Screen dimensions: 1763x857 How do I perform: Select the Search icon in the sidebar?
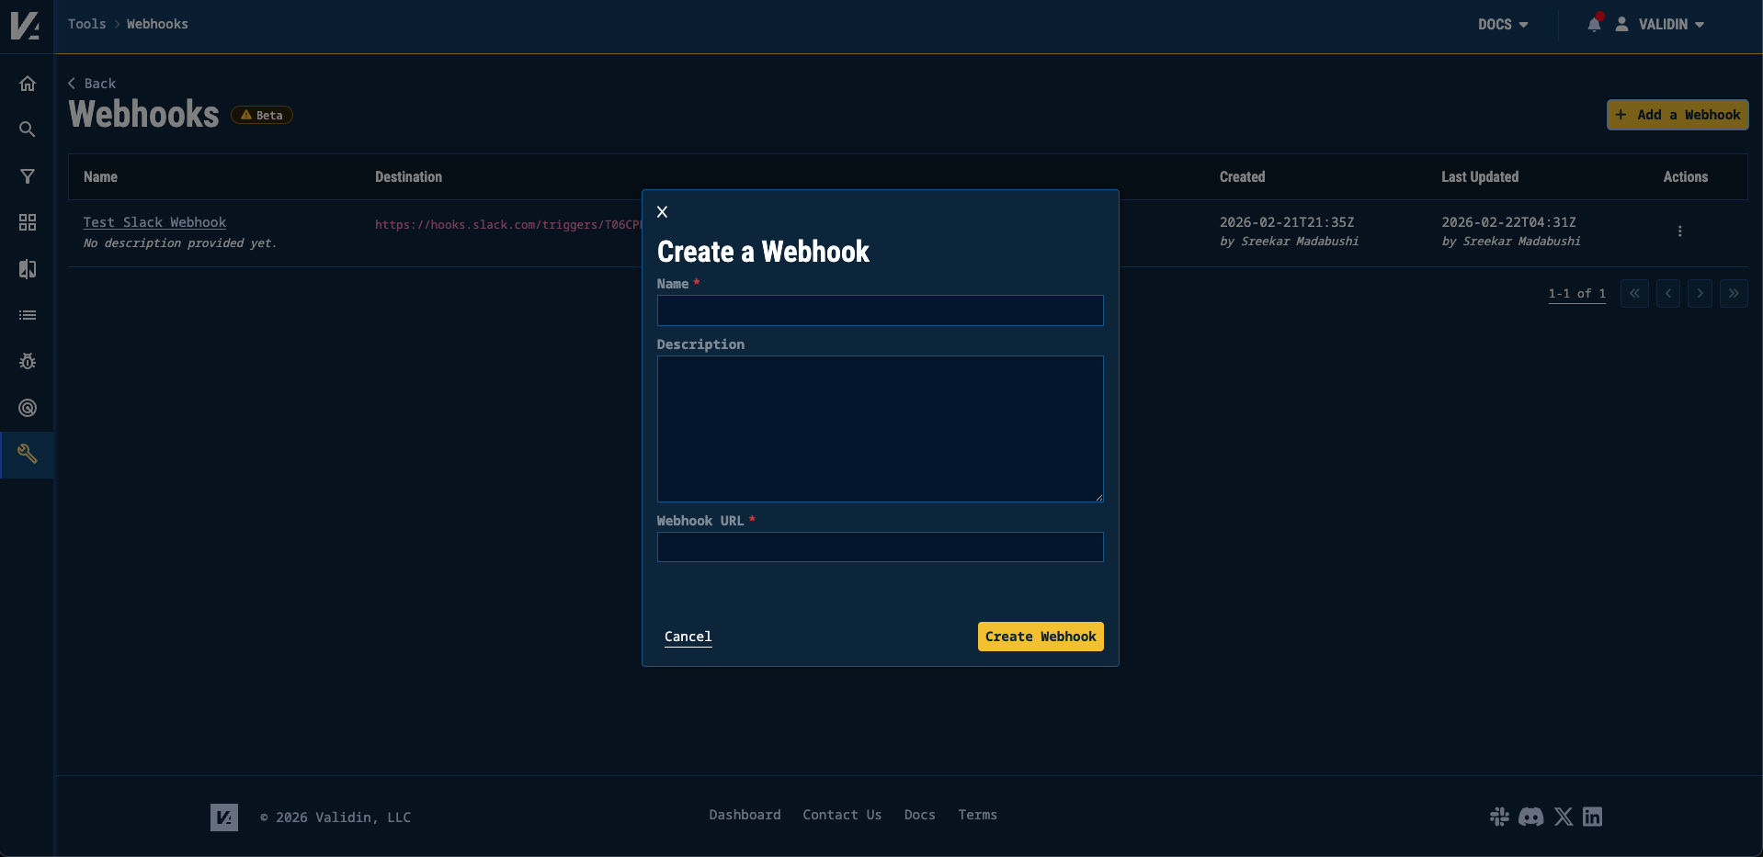[x=28, y=130]
